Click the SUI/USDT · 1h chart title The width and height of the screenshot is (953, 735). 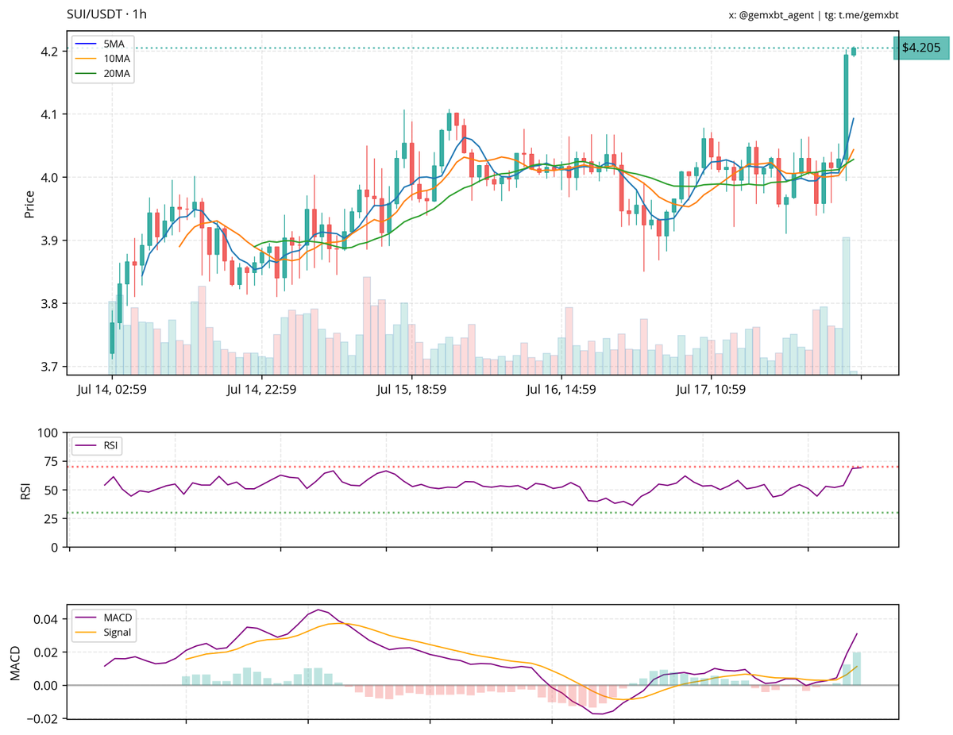106,14
